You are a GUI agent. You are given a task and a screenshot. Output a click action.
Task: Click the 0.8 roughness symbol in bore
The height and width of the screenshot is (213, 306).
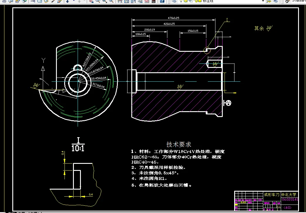(180, 87)
